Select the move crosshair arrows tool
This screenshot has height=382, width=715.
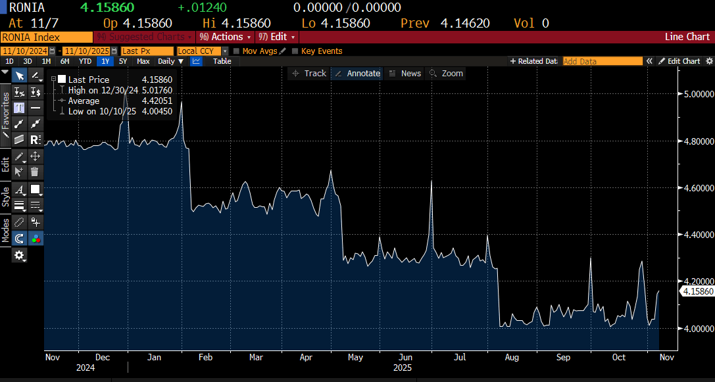click(36, 156)
